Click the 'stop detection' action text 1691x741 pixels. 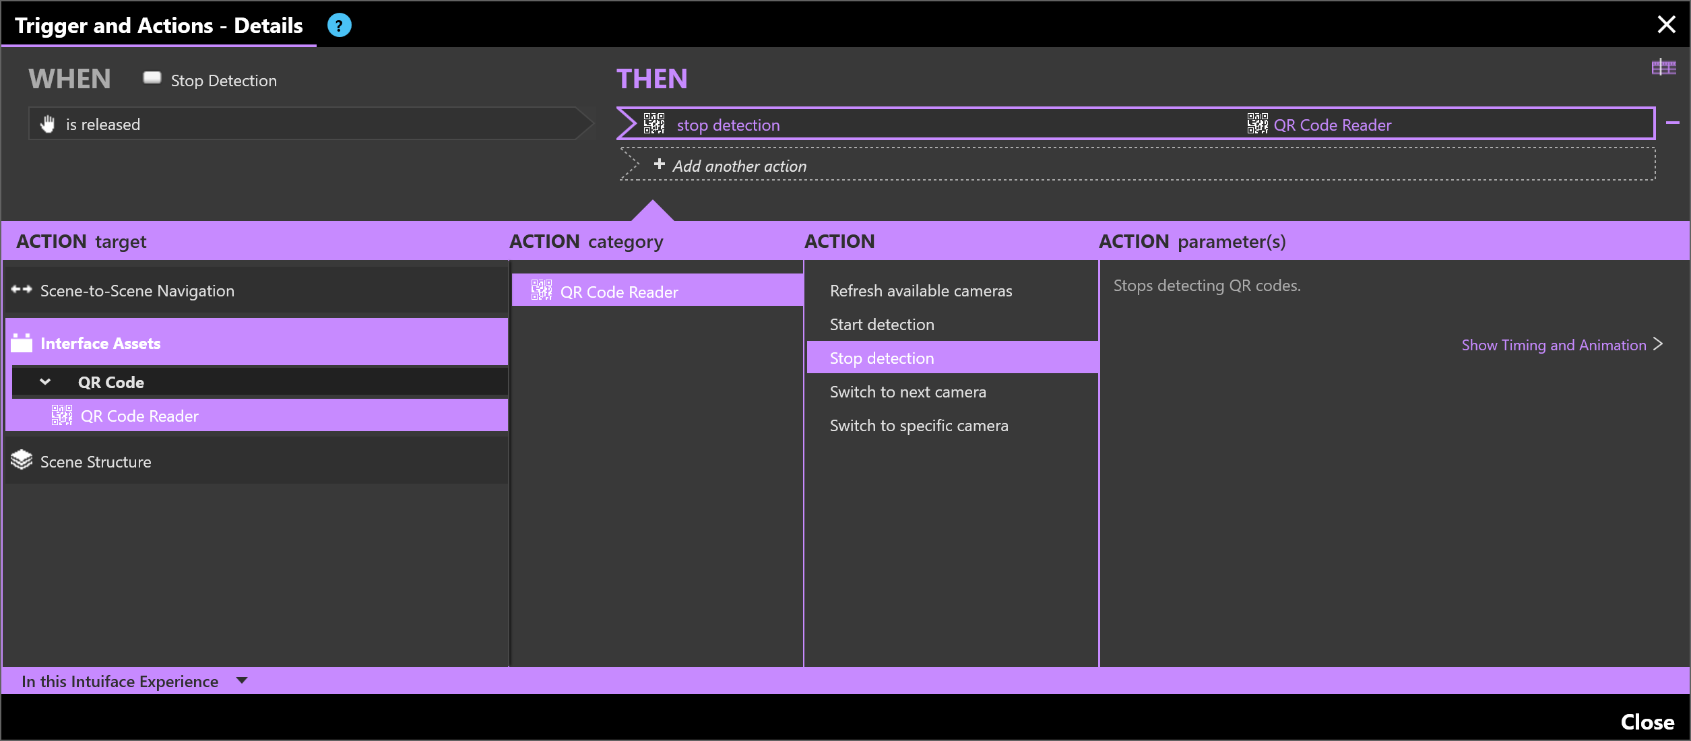click(x=728, y=125)
